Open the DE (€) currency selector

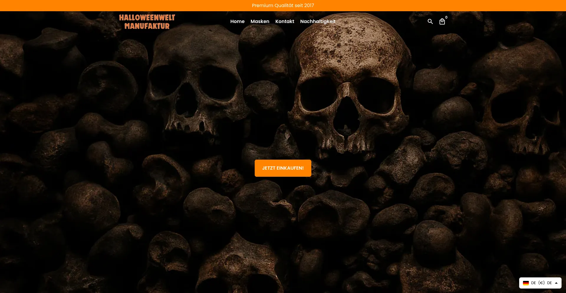(538, 283)
